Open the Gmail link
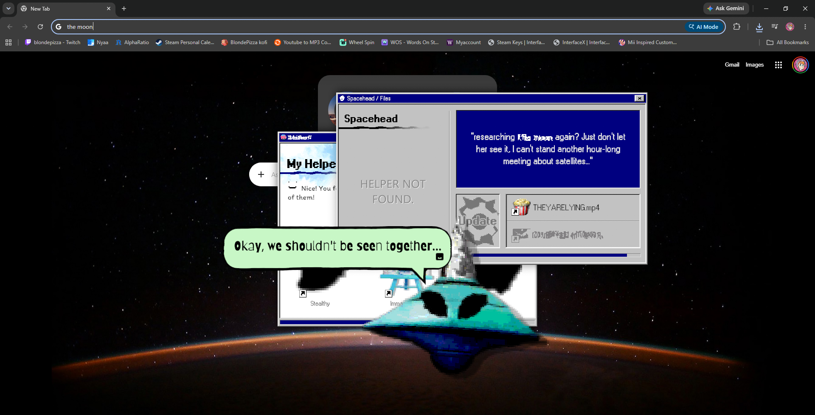 click(x=732, y=65)
